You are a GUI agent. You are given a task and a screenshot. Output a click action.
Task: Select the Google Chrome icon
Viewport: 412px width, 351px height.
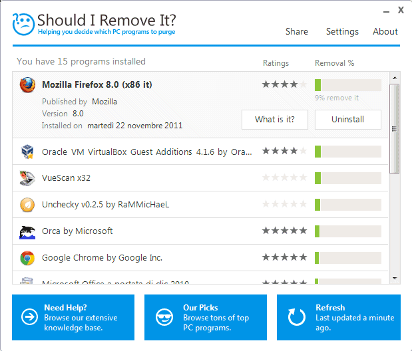click(x=27, y=258)
